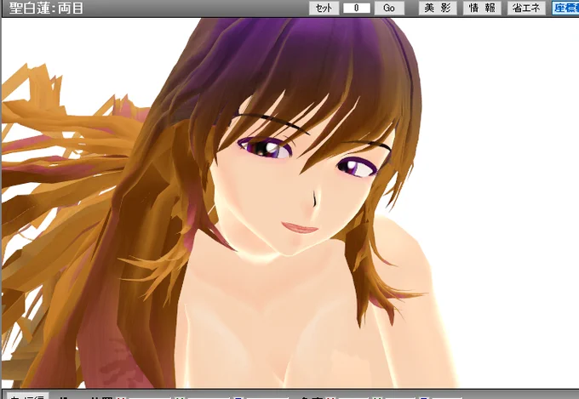Image resolution: width=579 pixels, height=399 pixels.
Task: Click the 聖白蓮:両目 title text
Action: 46,9
